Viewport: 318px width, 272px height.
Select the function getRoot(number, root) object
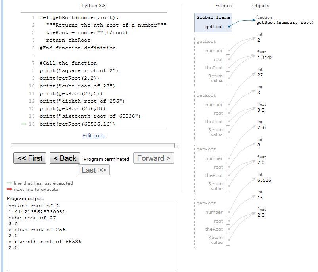pos(284,23)
